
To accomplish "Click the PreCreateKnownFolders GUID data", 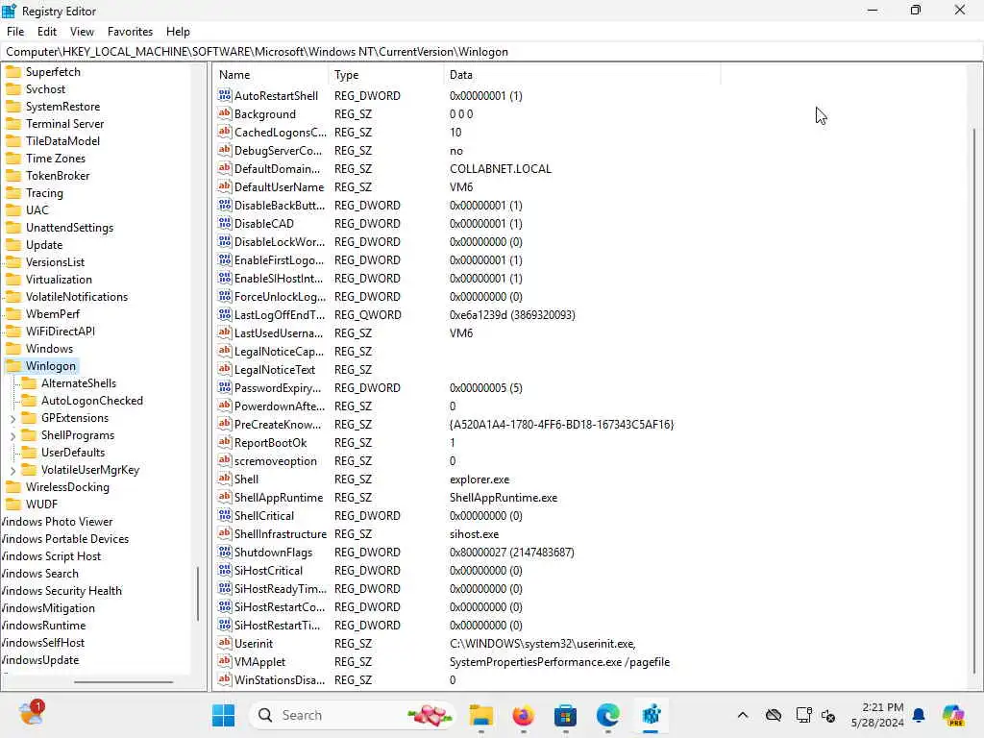I will 561,424.
